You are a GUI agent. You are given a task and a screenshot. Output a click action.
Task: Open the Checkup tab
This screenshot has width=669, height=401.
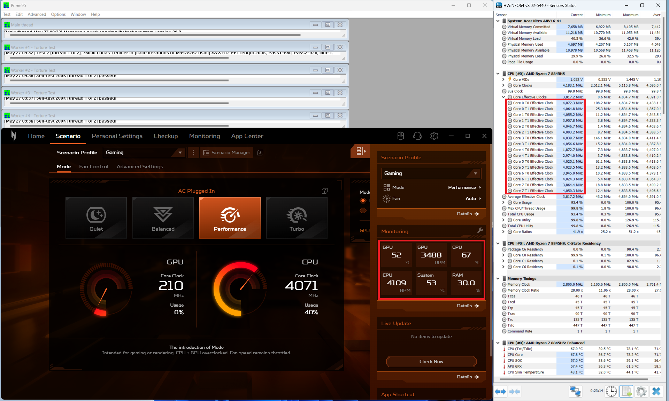[x=166, y=136]
